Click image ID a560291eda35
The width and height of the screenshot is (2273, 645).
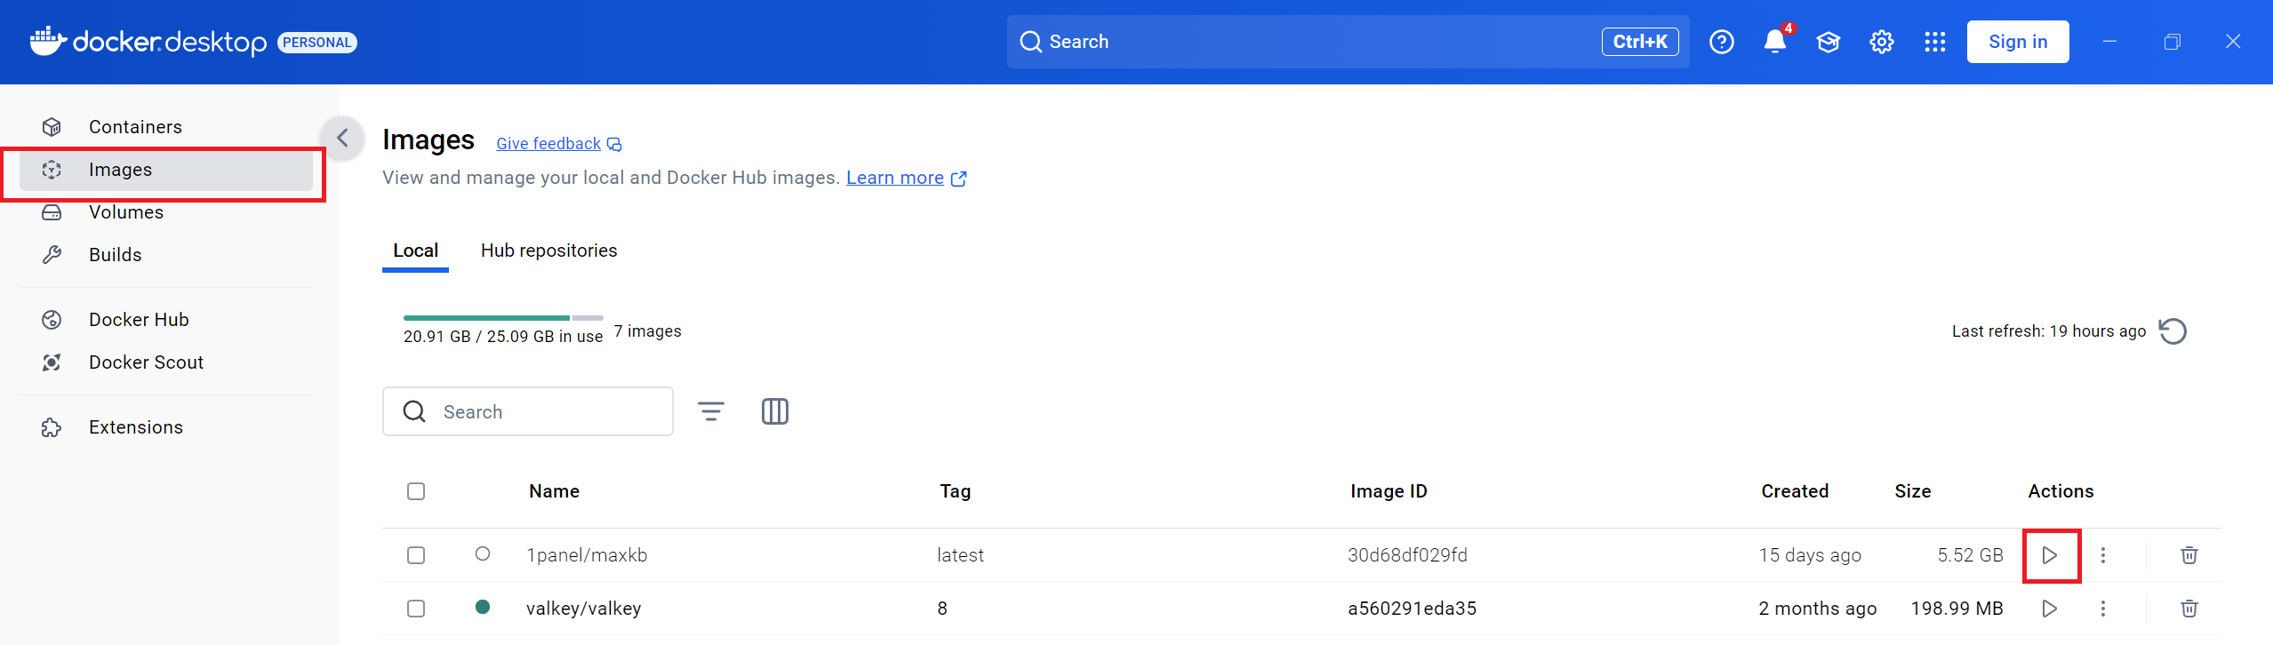click(1412, 609)
